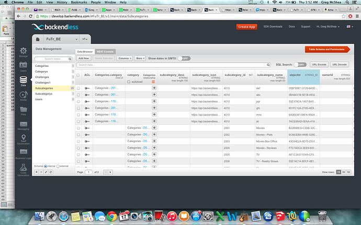Viewport: 361px width, 225px height.
Task: Toggle Show dates in GMT0 switch
Action: (x=184, y=58)
